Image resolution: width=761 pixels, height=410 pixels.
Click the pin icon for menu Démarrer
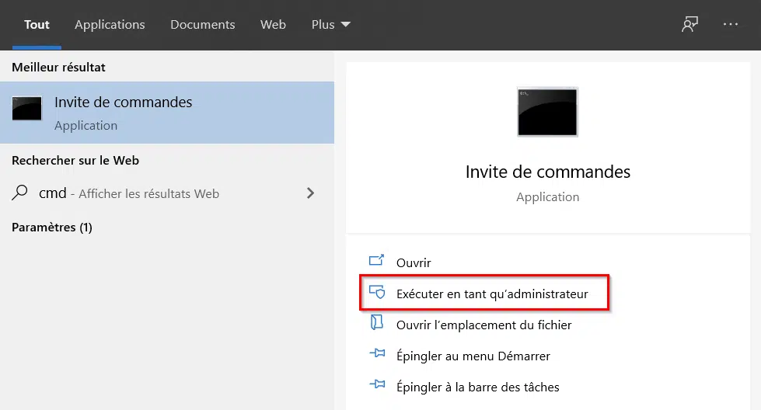377,354
